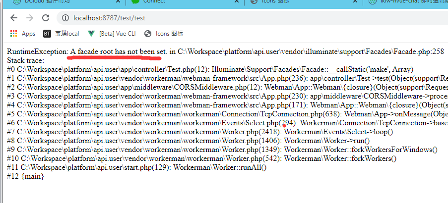The width and height of the screenshot is (448, 203).
Task: View site information for localhost
Action: pyautogui.click(x=65, y=18)
